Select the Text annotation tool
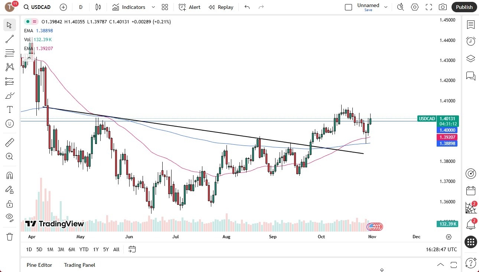This screenshot has height=272, width=479. (x=10, y=109)
